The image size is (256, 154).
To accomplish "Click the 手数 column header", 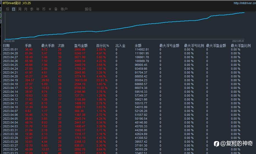I will click(x=28, y=46).
